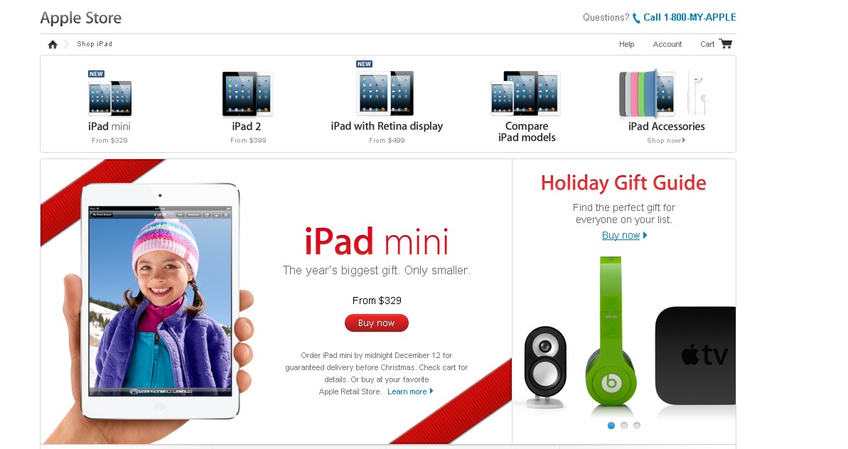Click the Call 1-800-MY-APPLE link
This screenshot has width=848, height=449.
click(689, 17)
